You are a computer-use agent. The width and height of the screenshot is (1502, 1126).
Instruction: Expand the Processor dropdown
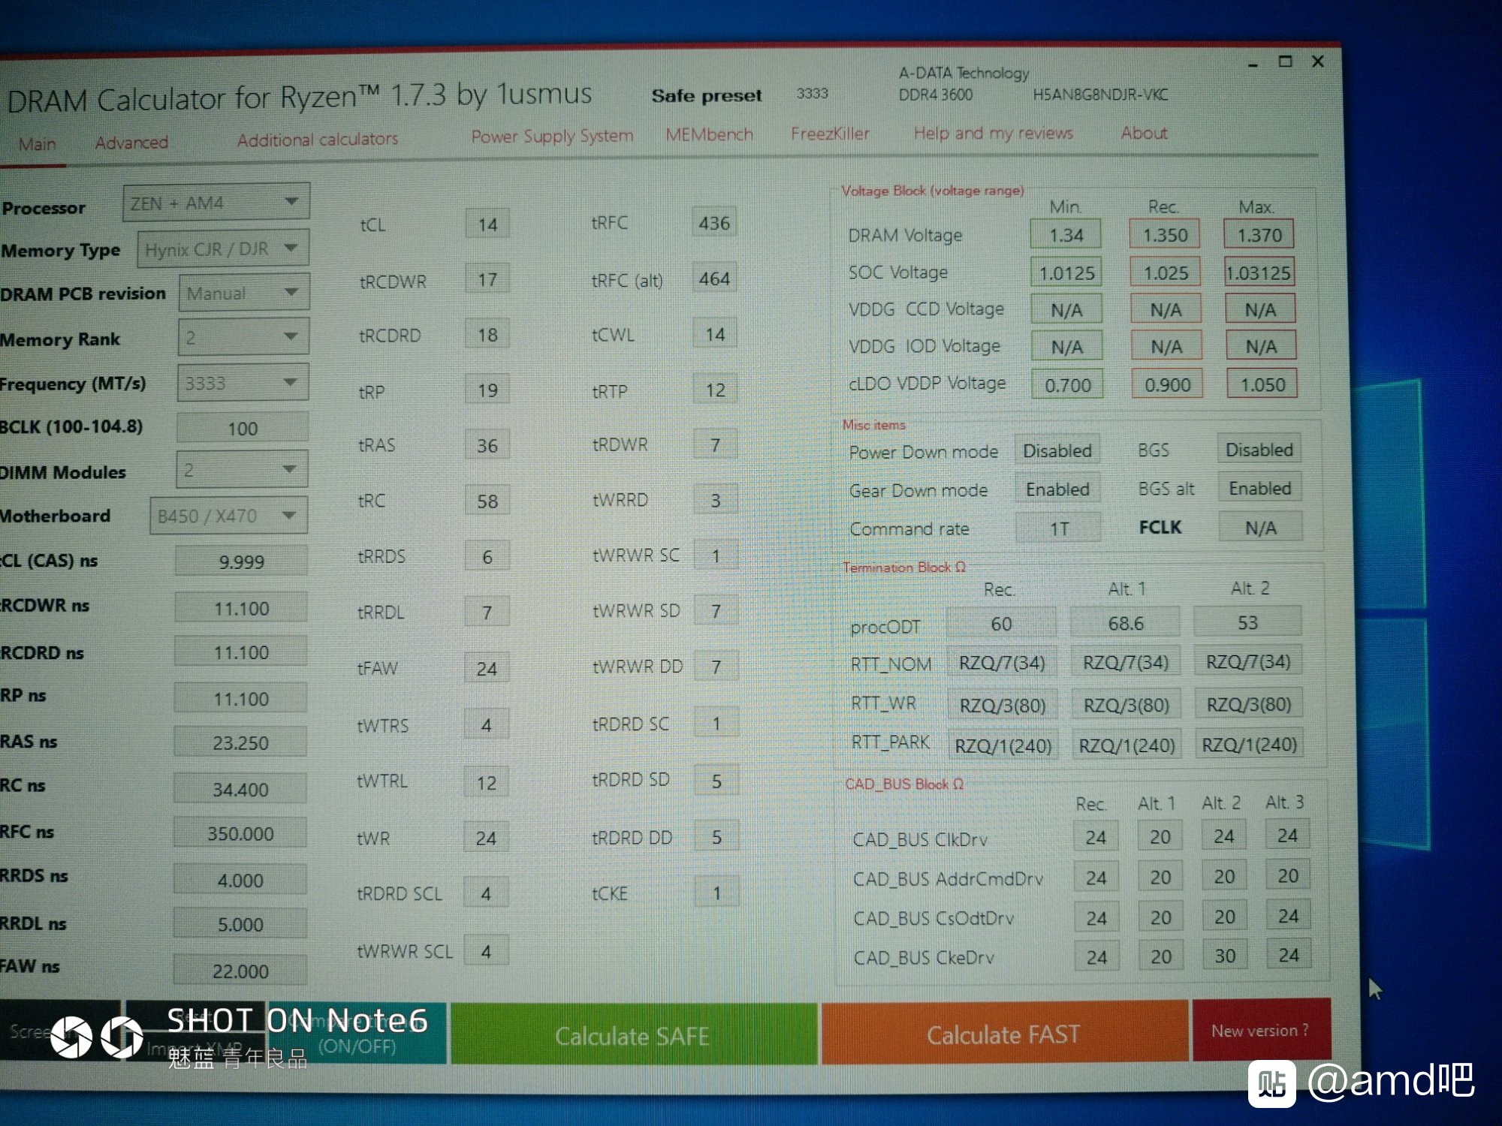pyautogui.click(x=216, y=202)
